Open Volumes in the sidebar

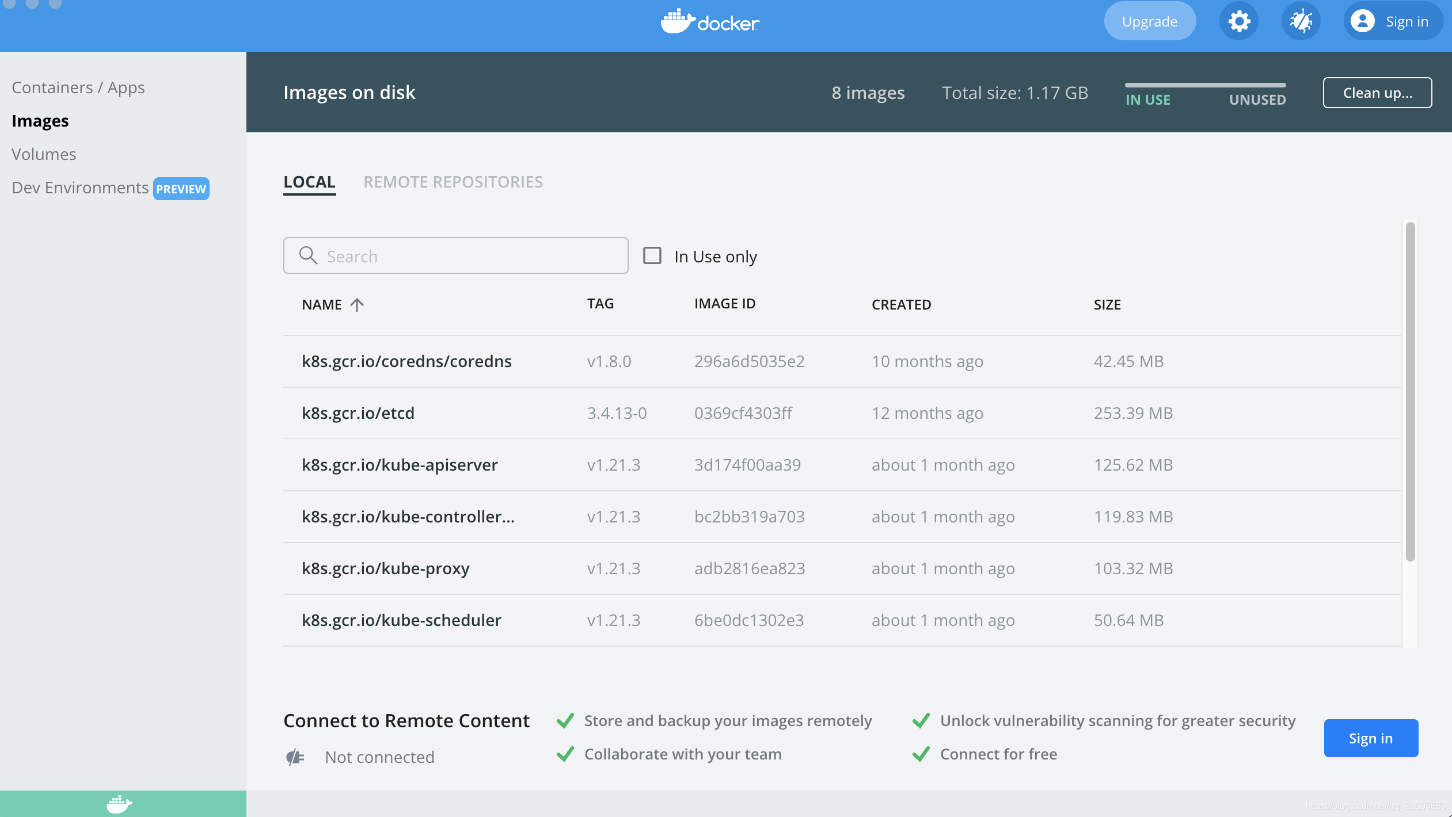(x=44, y=154)
